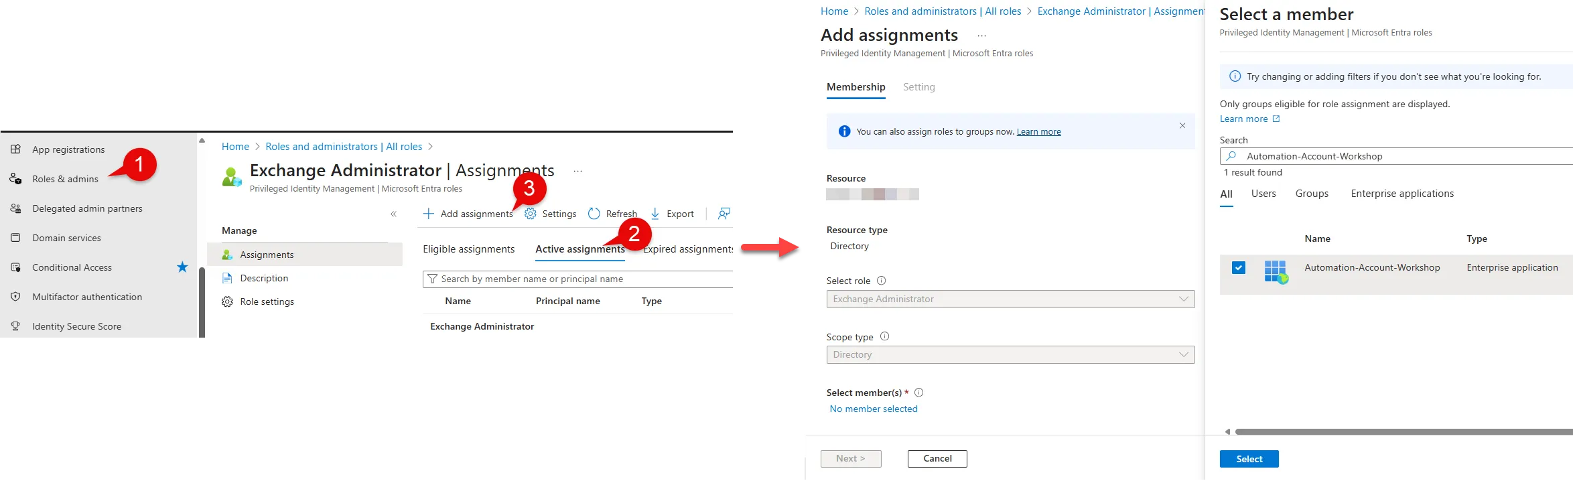This screenshot has height=481, width=1573.
Task: Open the Setting tab
Action: pos(919,87)
